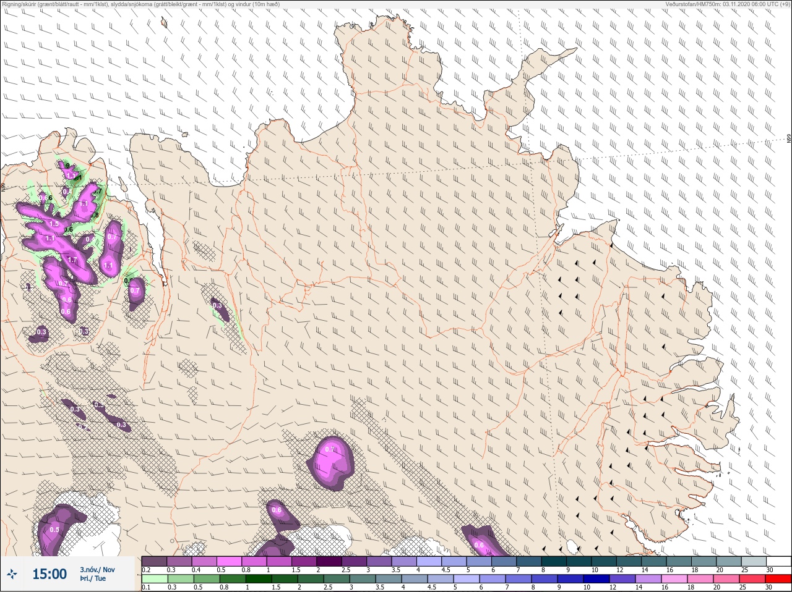Pick upper legend swatch between 2 and 2.5
The image size is (792, 592).
[x=330, y=561]
